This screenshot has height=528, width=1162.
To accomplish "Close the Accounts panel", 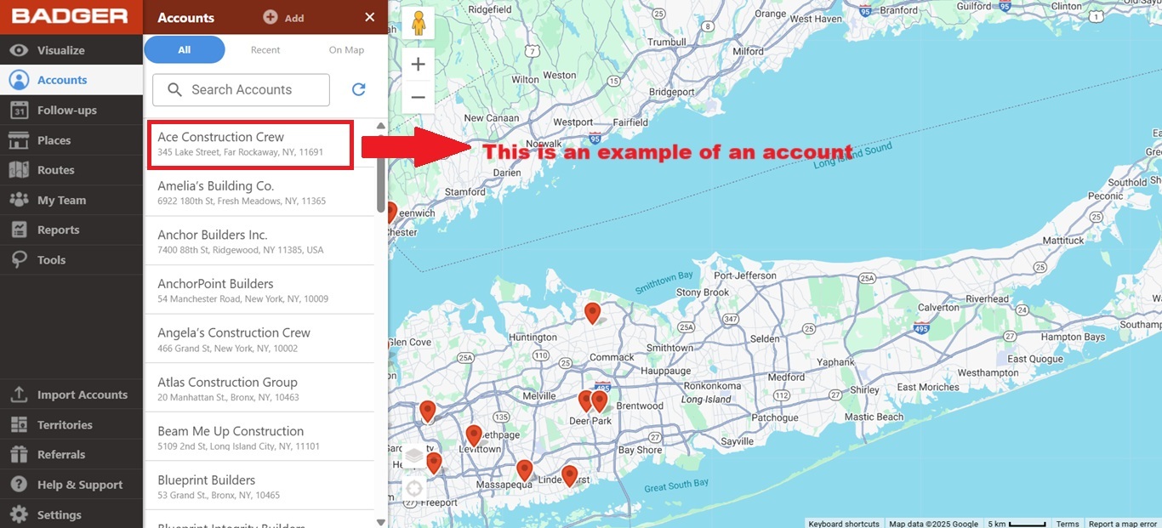I will click(369, 18).
